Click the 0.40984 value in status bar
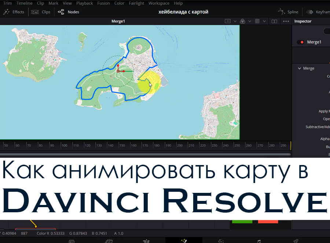The width and height of the screenshot is (330, 243). (9, 233)
